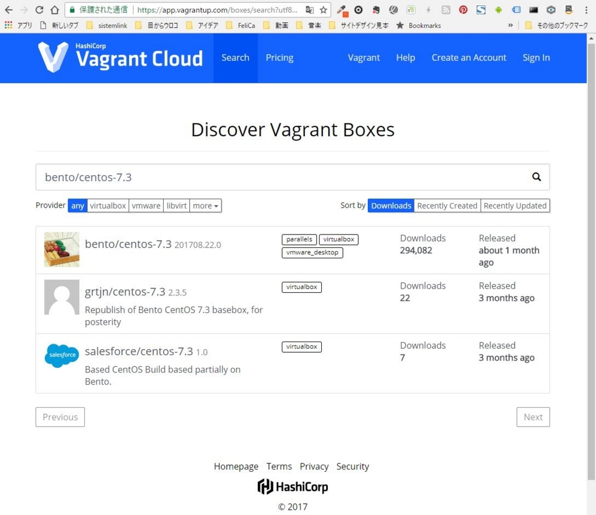Click the Vagrant Cloud logo
The image size is (596, 515).
[120, 58]
